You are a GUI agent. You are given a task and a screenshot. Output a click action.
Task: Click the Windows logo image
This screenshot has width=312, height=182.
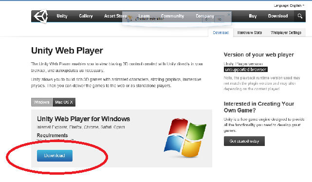click(185, 138)
